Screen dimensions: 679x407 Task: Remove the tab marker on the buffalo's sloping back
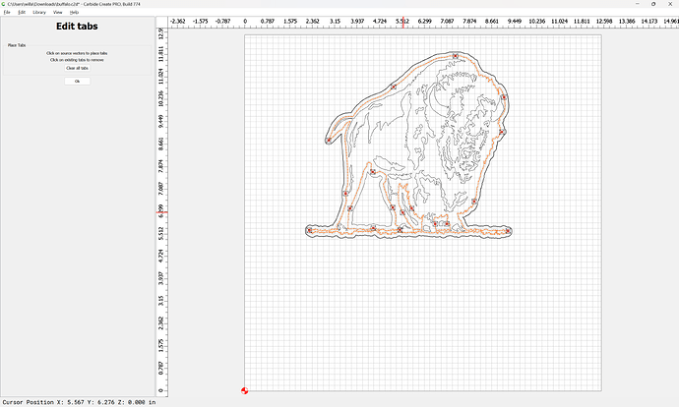coord(394,87)
